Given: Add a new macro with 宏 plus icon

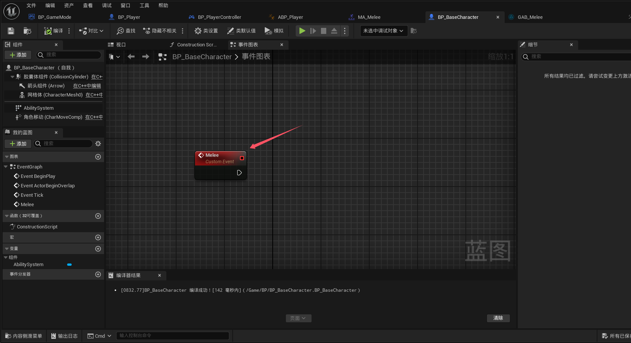Looking at the screenshot, I should (x=98, y=237).
